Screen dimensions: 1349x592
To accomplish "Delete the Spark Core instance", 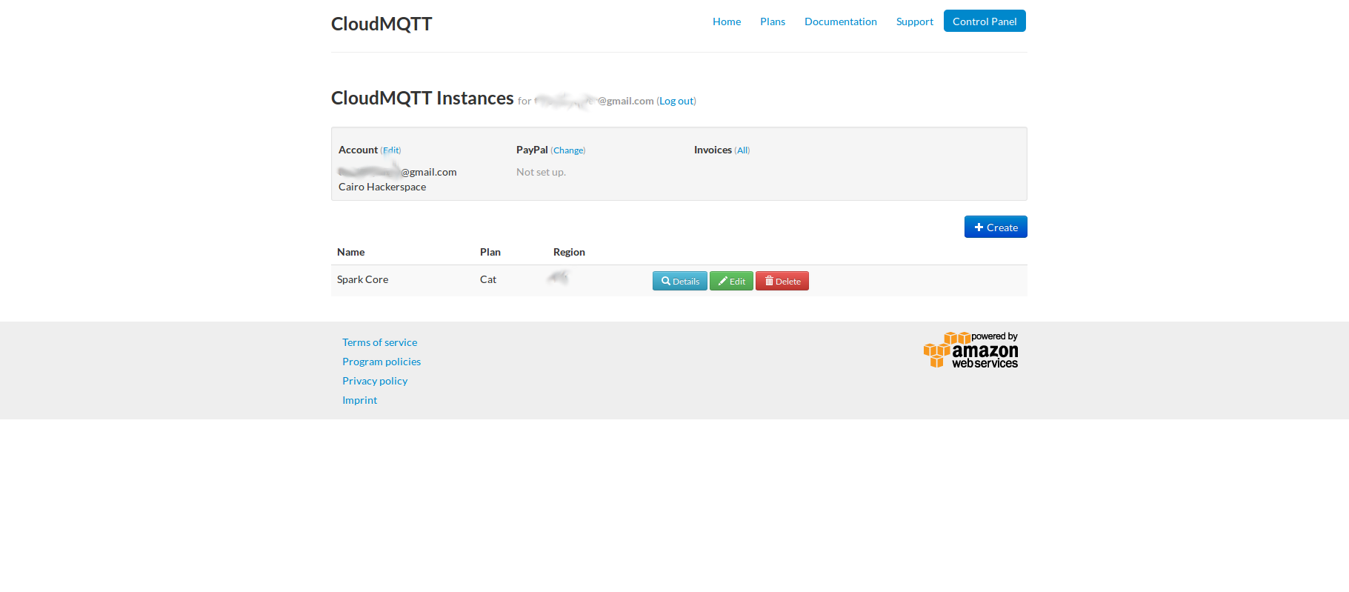I will pyautogui.click(x=782, y=281).
